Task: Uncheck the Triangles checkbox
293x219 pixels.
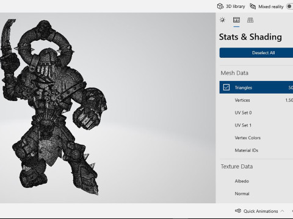Action: 226,88
